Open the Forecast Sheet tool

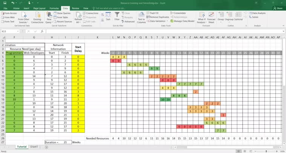[x=211, y=17]
